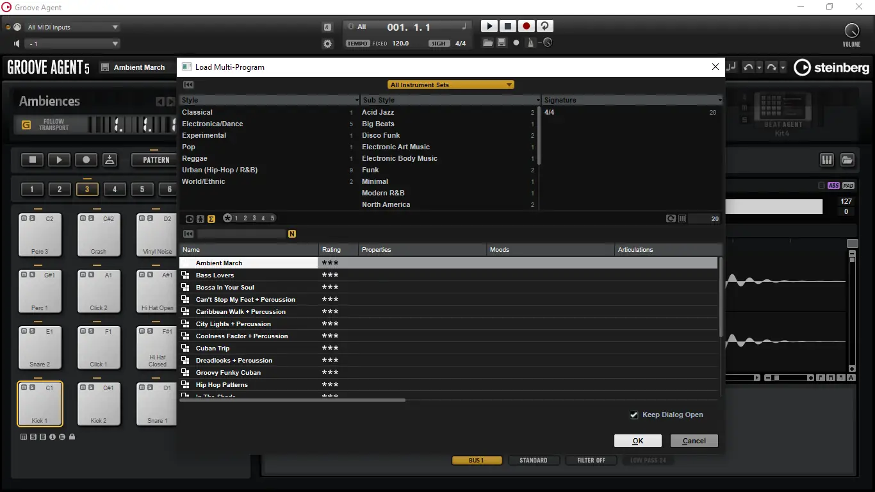Toggle the yellow N name-search button
Image resolution: width=875 pixels, height=492 pixels.
tap(292, 234)
